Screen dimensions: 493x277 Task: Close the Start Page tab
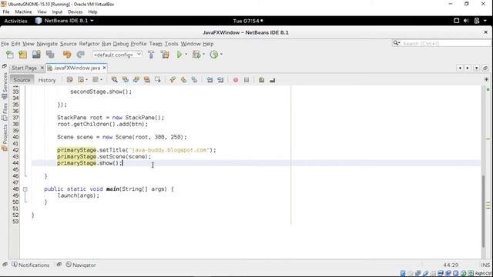click(42, 68)
